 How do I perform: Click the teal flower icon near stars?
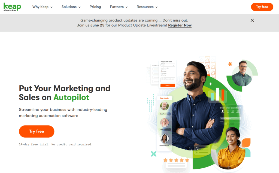pyautogui.click(x=154, y=154)
